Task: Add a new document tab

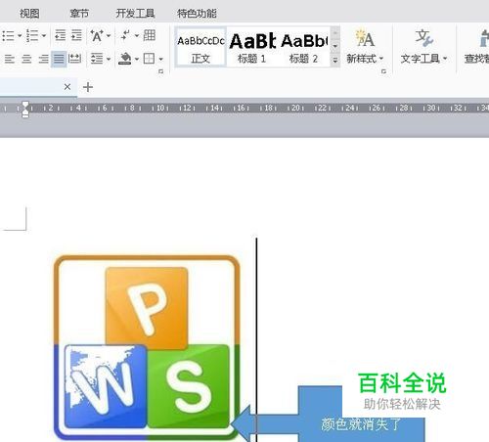Action: tap(88, 87)
